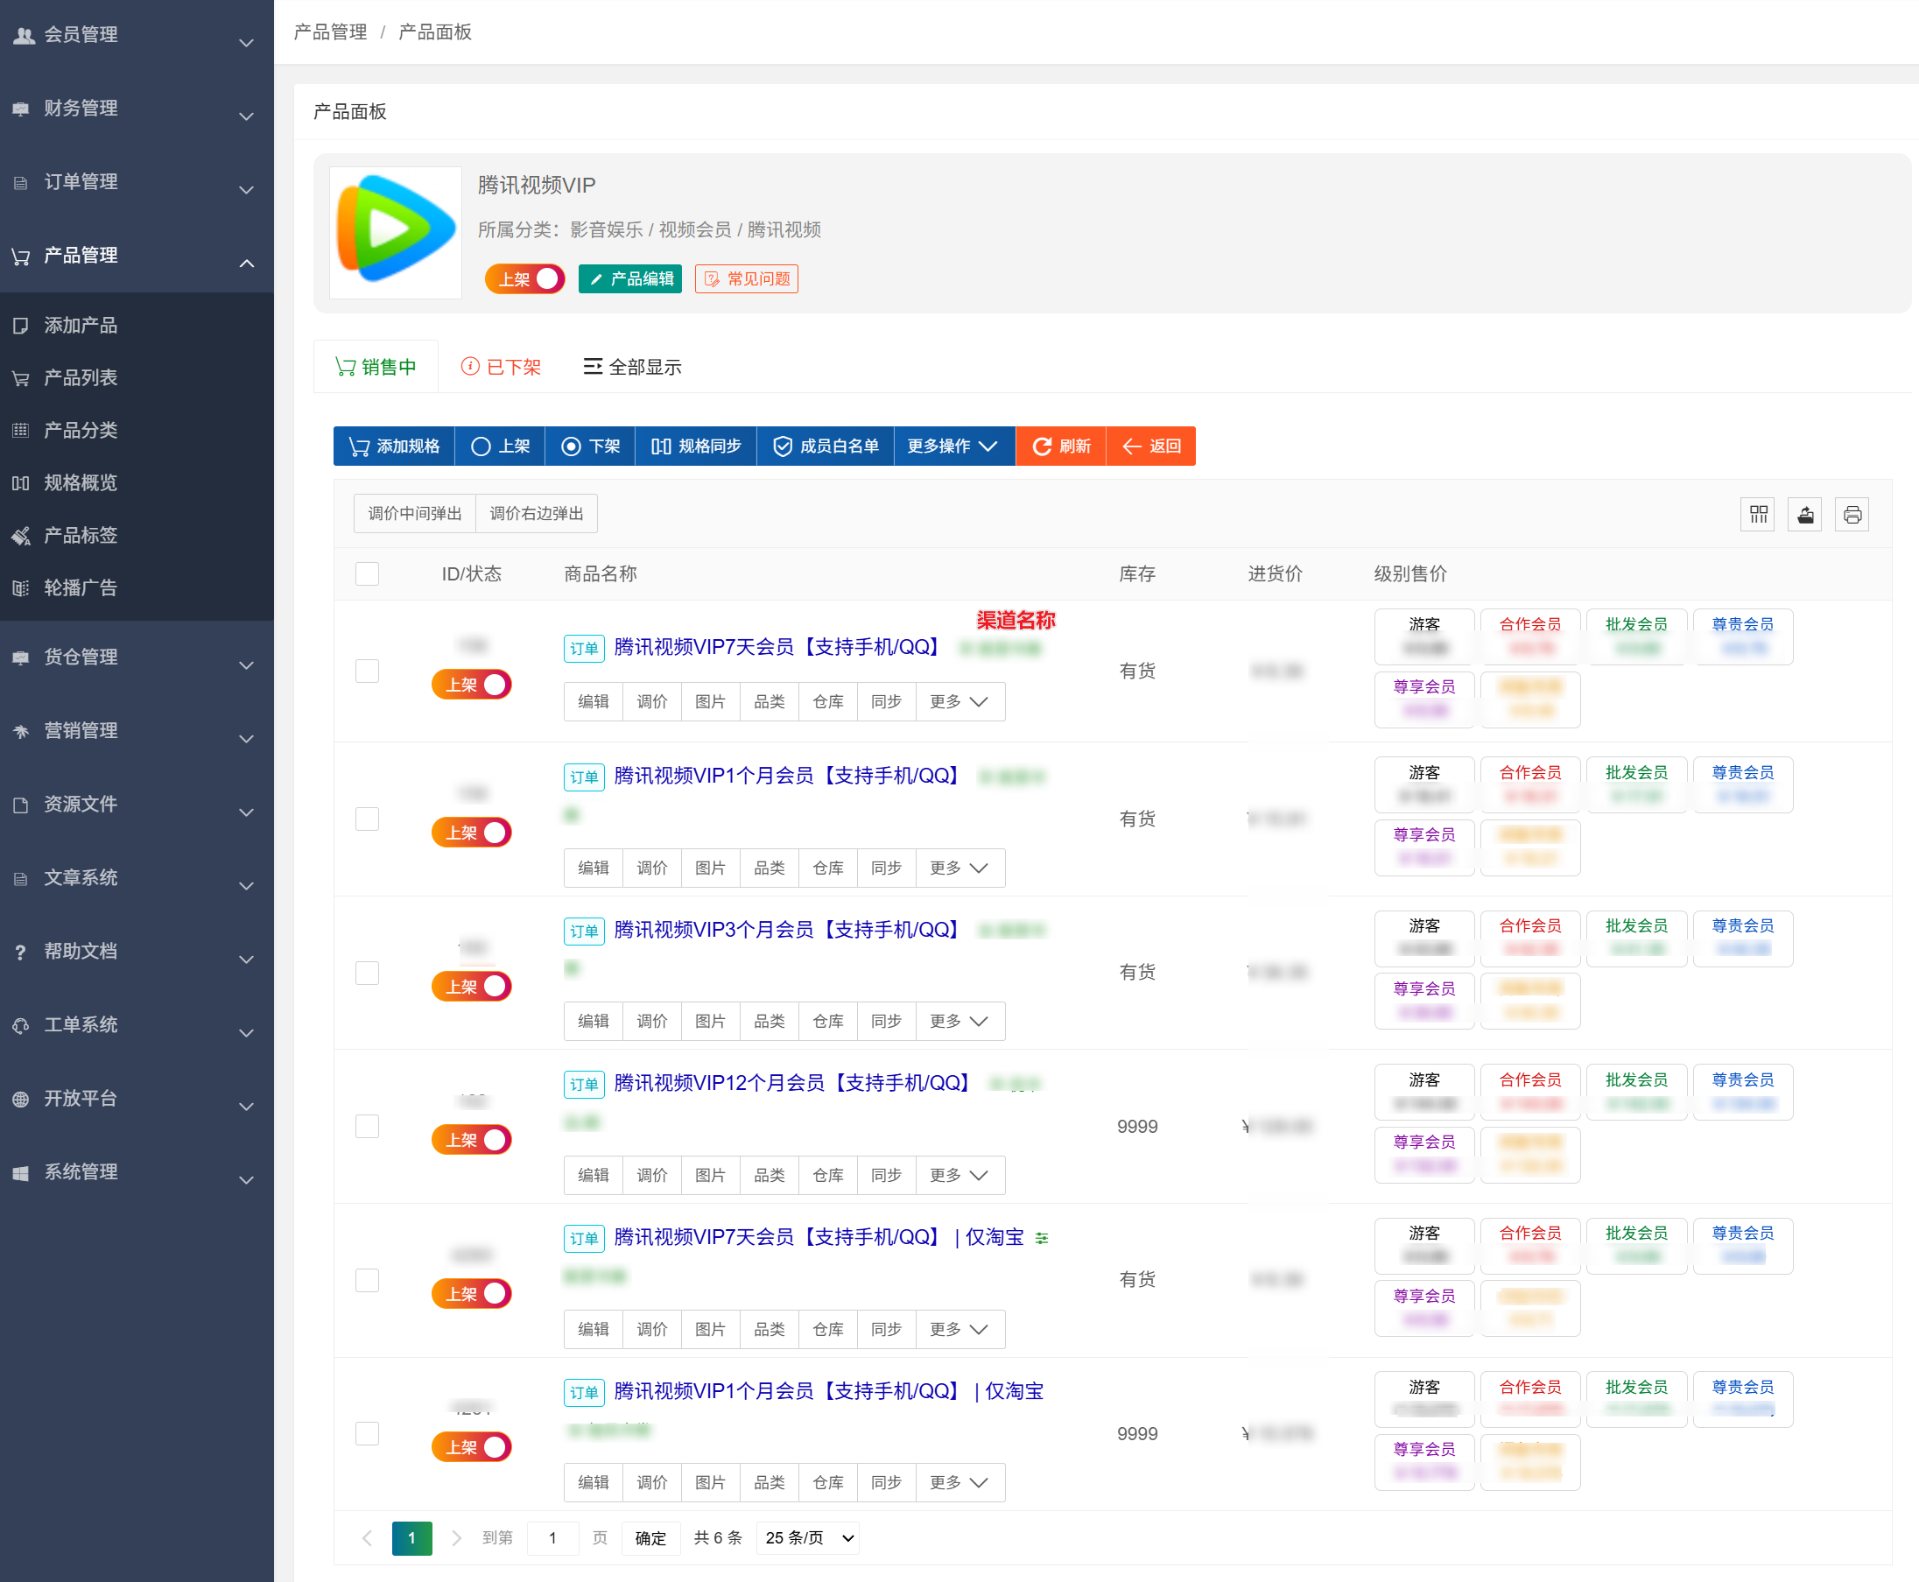Toggle 上架 switch for first VIP7天会员 row

472,685
